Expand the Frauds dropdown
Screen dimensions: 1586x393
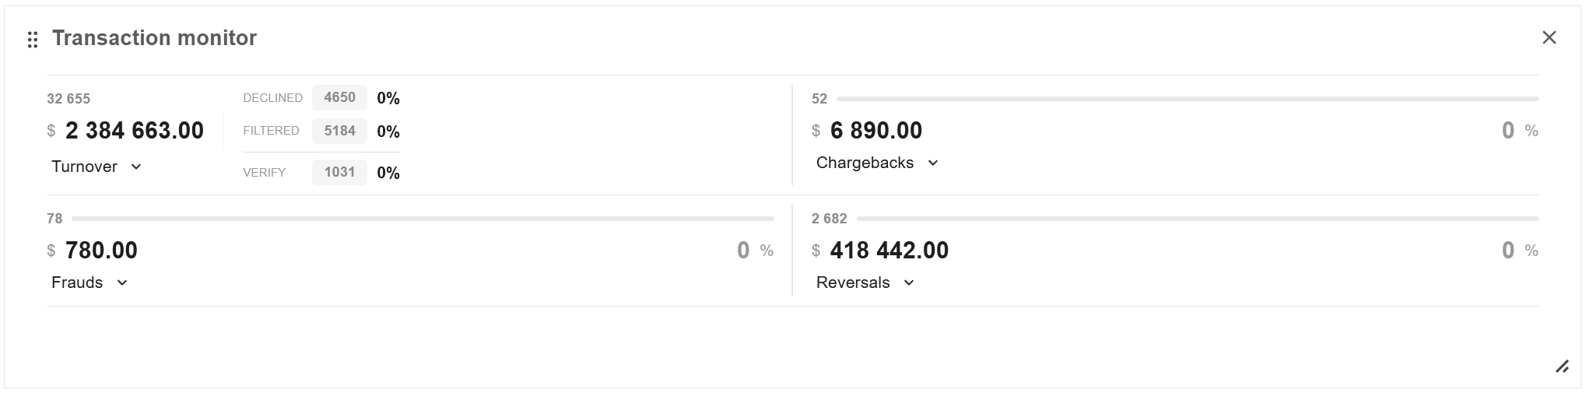pos(122,282)
